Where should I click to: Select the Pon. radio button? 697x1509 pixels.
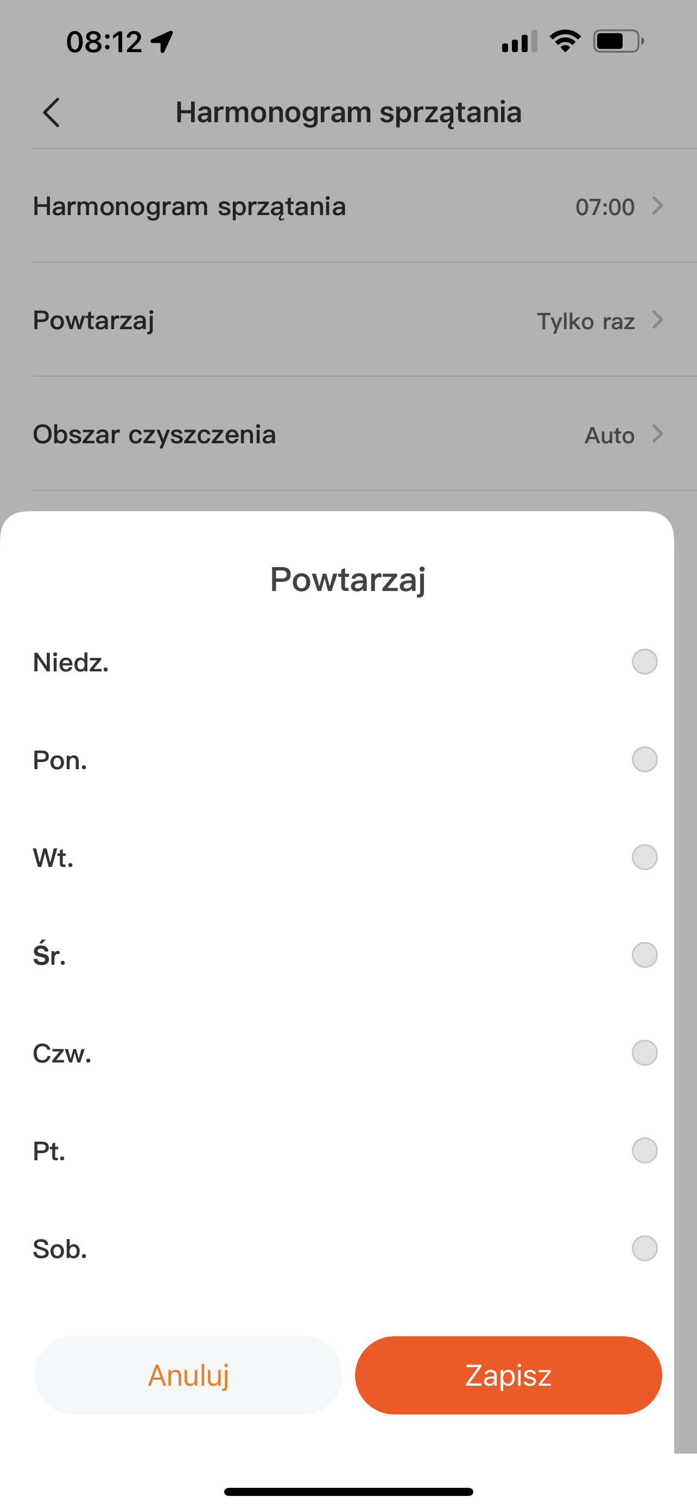pos(644,760)
